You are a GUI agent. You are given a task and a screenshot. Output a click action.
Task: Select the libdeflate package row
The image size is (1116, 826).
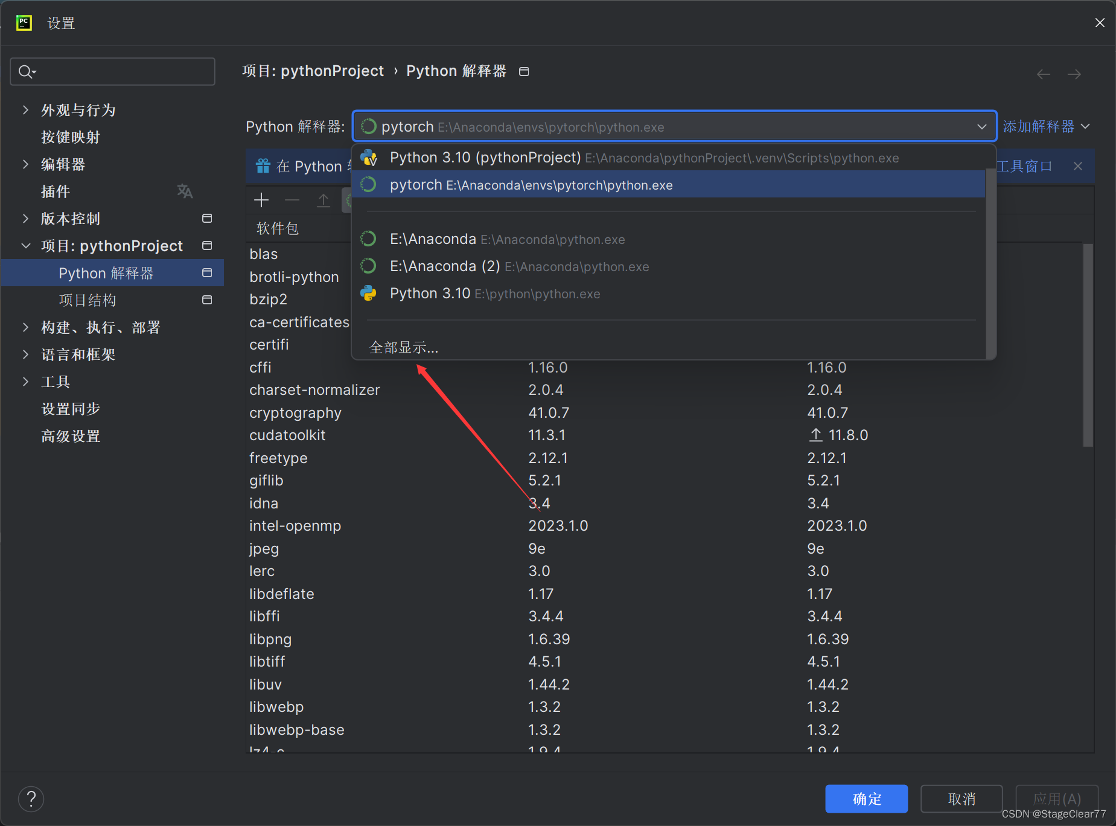click(664, 594)
